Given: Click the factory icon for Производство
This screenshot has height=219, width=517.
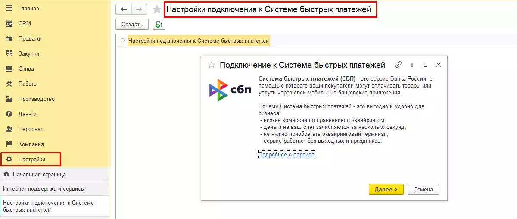Looking at the screenshot, I should 9,99.
